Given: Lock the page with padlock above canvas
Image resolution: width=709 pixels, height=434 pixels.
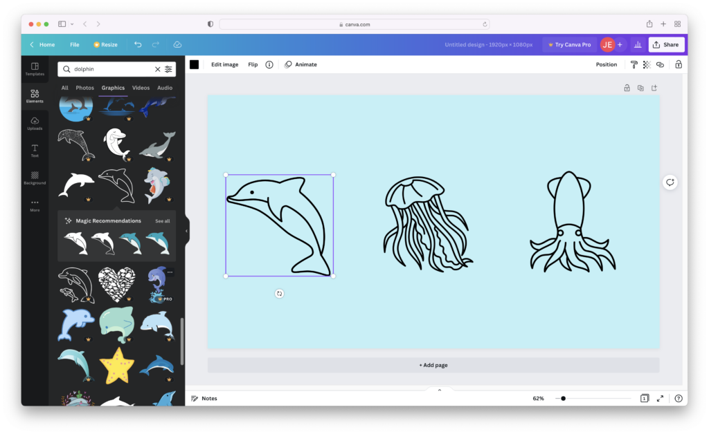Looking at the screenshot, I should click(x=627, y=88).
